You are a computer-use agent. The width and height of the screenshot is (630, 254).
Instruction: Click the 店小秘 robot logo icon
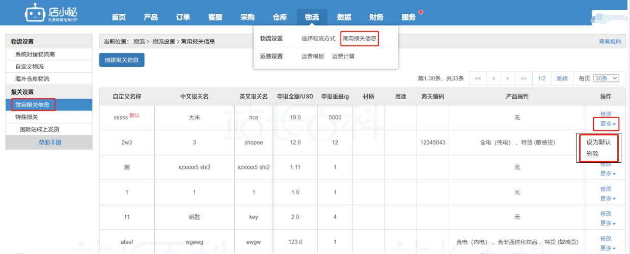(x=35, y=14)
